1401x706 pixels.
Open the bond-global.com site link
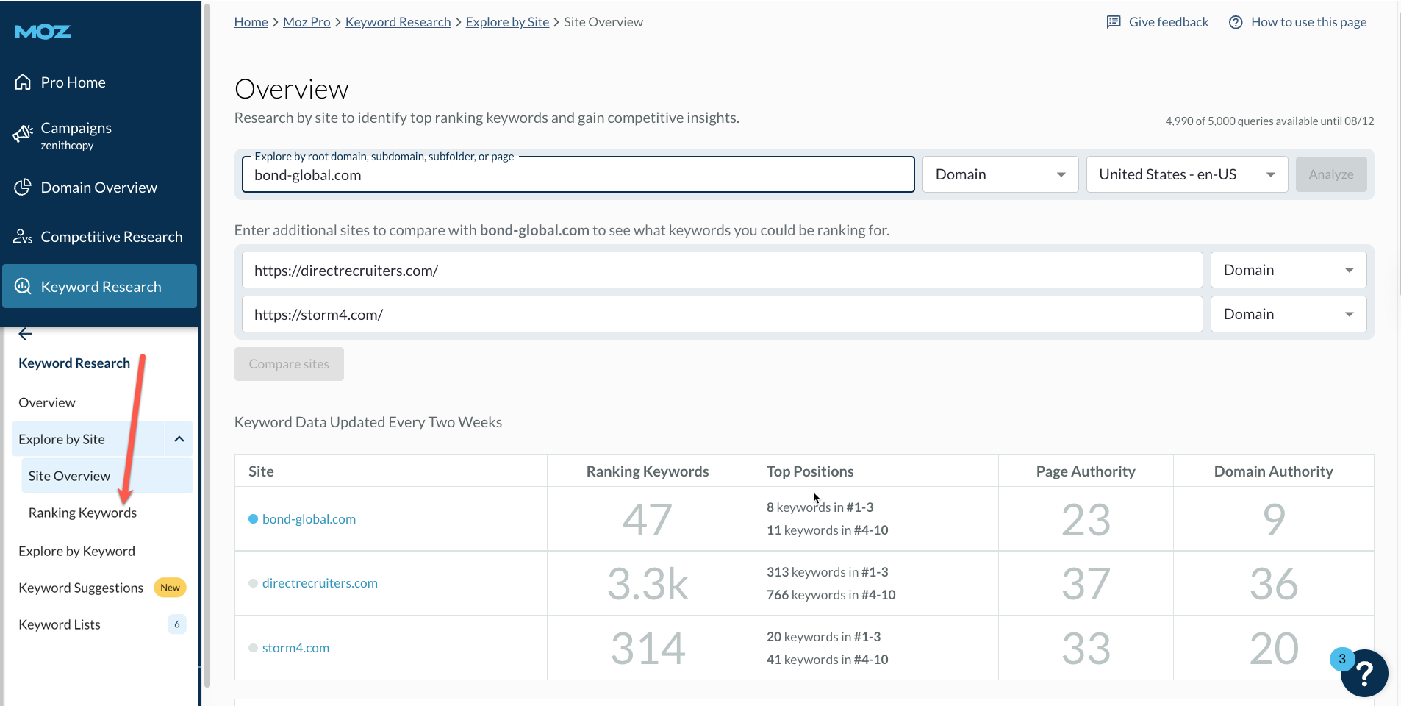[309, 519]
